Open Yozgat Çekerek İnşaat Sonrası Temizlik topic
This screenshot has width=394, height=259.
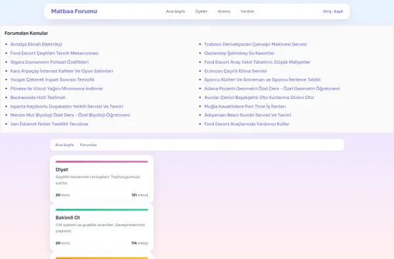(53, 79)
